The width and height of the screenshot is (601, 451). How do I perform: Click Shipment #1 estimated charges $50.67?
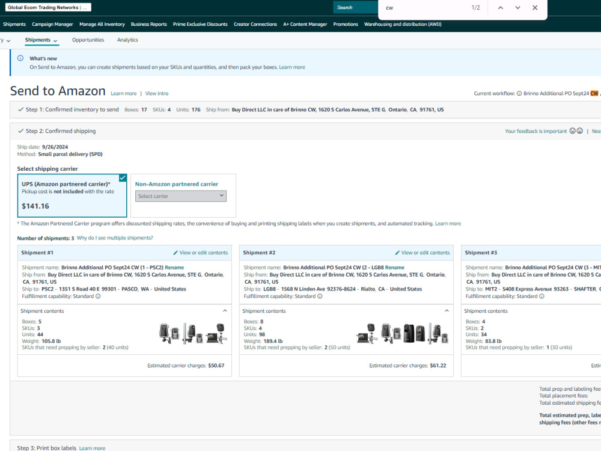pyautogui.click(x=216, y=366)
